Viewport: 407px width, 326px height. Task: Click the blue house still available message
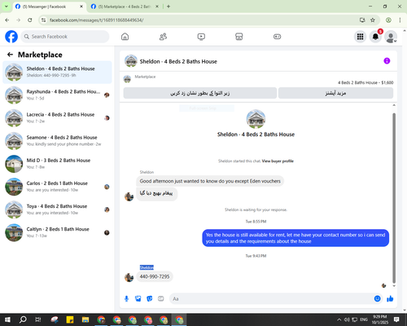tap(295, 238)
